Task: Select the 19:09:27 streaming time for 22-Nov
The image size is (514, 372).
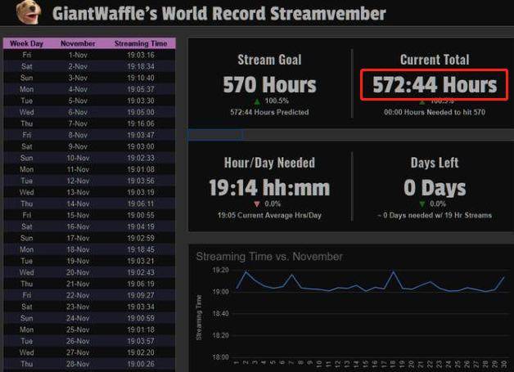Action: point(141,295)
